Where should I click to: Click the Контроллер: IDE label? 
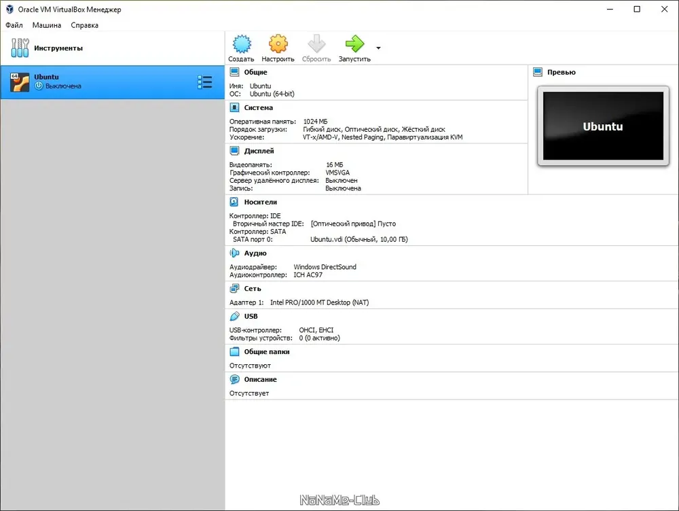(x=255, y=216)
